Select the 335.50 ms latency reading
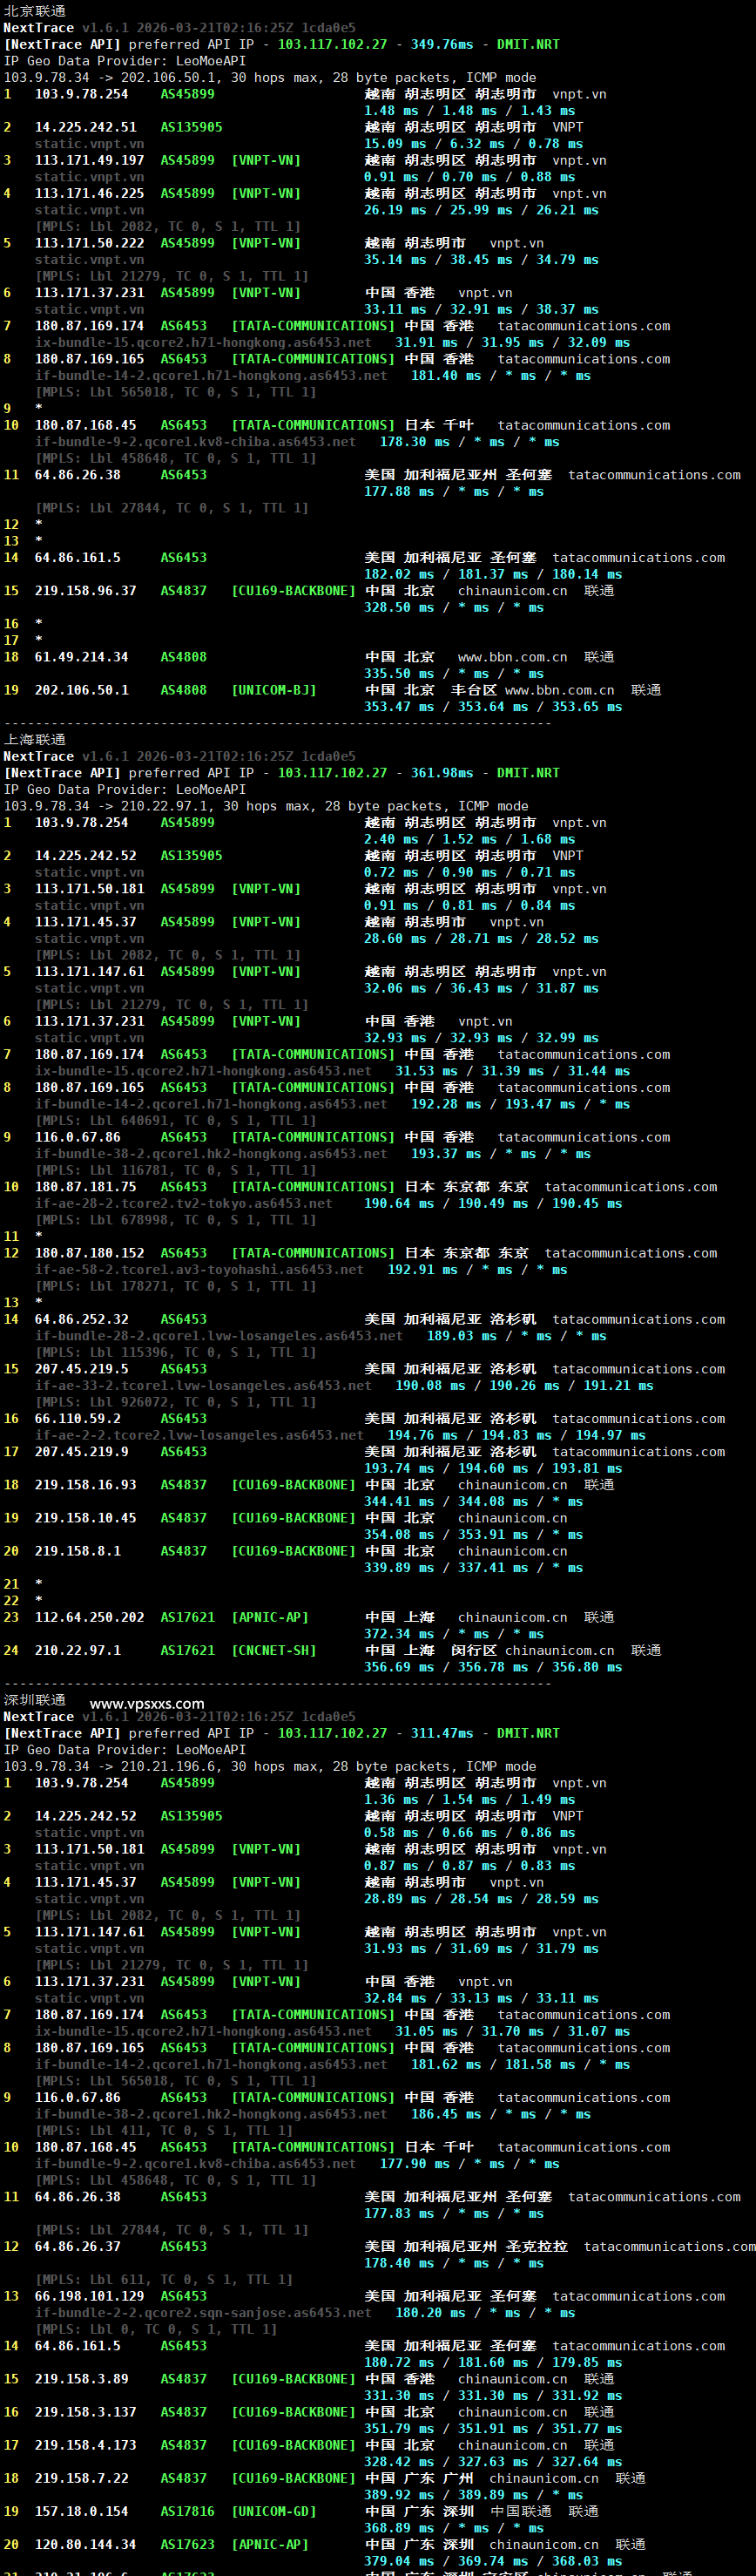The height and width of the screenshot is (2576, 756). (x=399, y=674)
